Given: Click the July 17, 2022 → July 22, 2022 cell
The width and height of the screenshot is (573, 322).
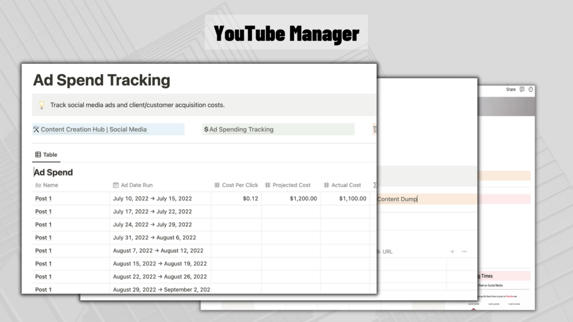Looking at the screenshot, I should click(160, 212).
